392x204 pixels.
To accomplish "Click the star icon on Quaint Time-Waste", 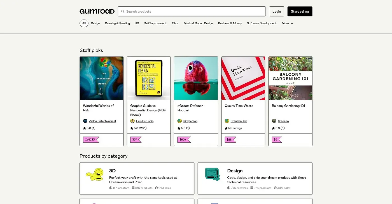I will 226,128.
